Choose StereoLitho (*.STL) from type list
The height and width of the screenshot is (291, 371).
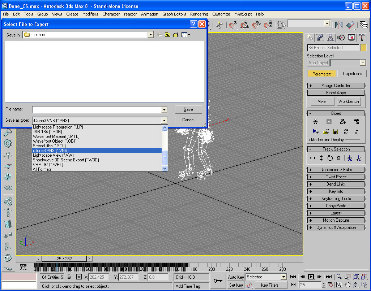point(97,146)
